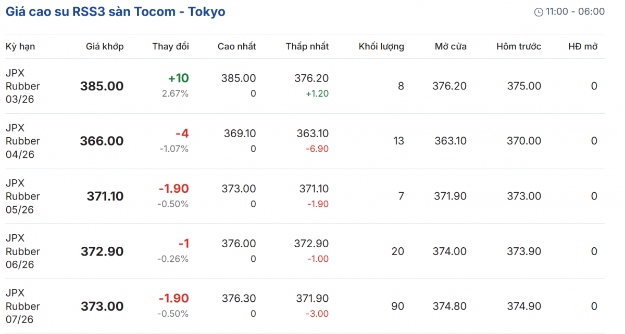
Task: Click the 385.00 matched price
Action: 102,86
